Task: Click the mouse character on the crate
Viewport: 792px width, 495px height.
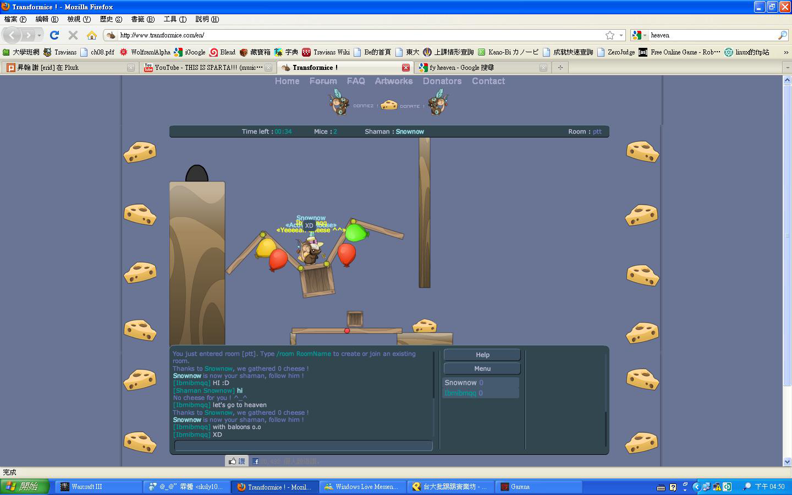Action: tap(311, 252)
